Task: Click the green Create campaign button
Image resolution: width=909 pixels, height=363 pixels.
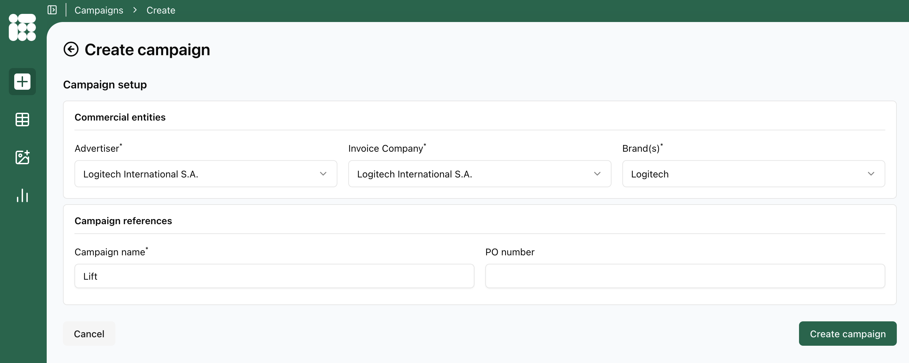Action: click(848, 334)
